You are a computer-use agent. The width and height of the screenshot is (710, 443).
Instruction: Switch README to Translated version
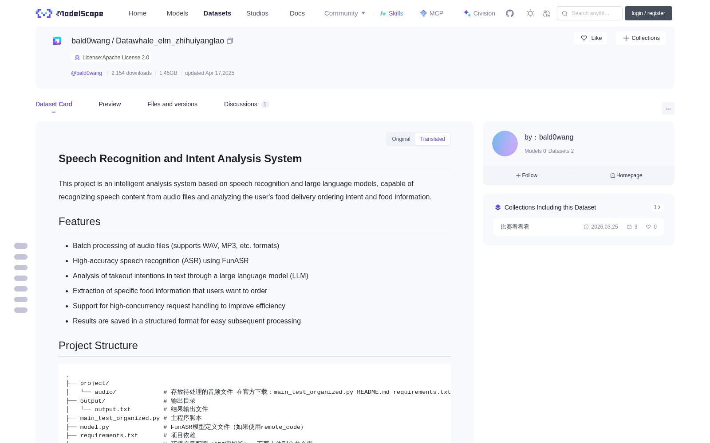coord(433,139)
